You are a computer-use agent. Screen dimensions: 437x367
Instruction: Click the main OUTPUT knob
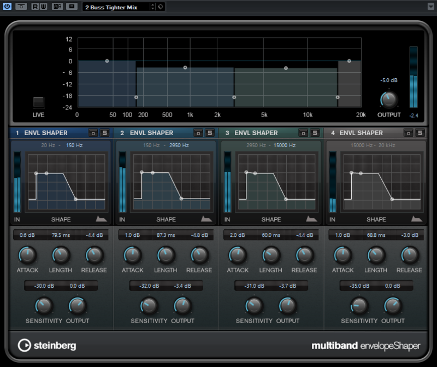[388, 100]
